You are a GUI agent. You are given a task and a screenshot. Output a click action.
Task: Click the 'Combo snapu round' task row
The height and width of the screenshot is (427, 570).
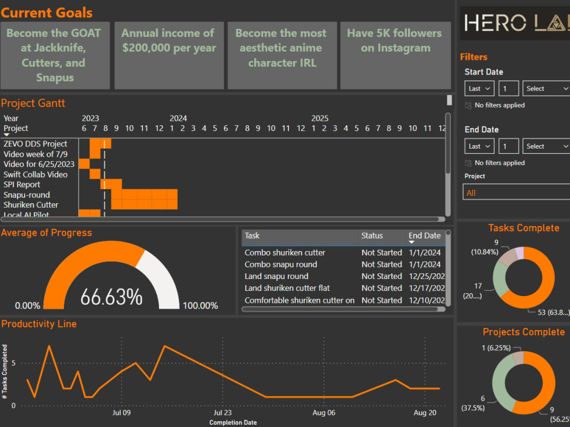[x=343, y=265]
